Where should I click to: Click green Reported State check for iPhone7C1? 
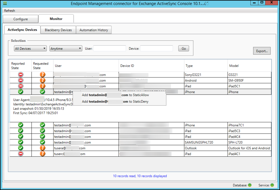pos(21,125)
